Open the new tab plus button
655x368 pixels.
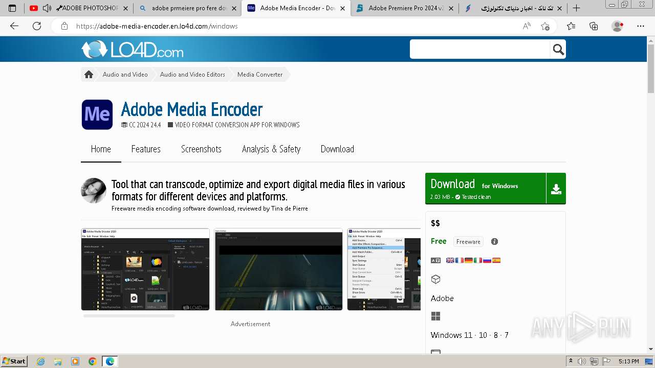[x=576, y=8]
